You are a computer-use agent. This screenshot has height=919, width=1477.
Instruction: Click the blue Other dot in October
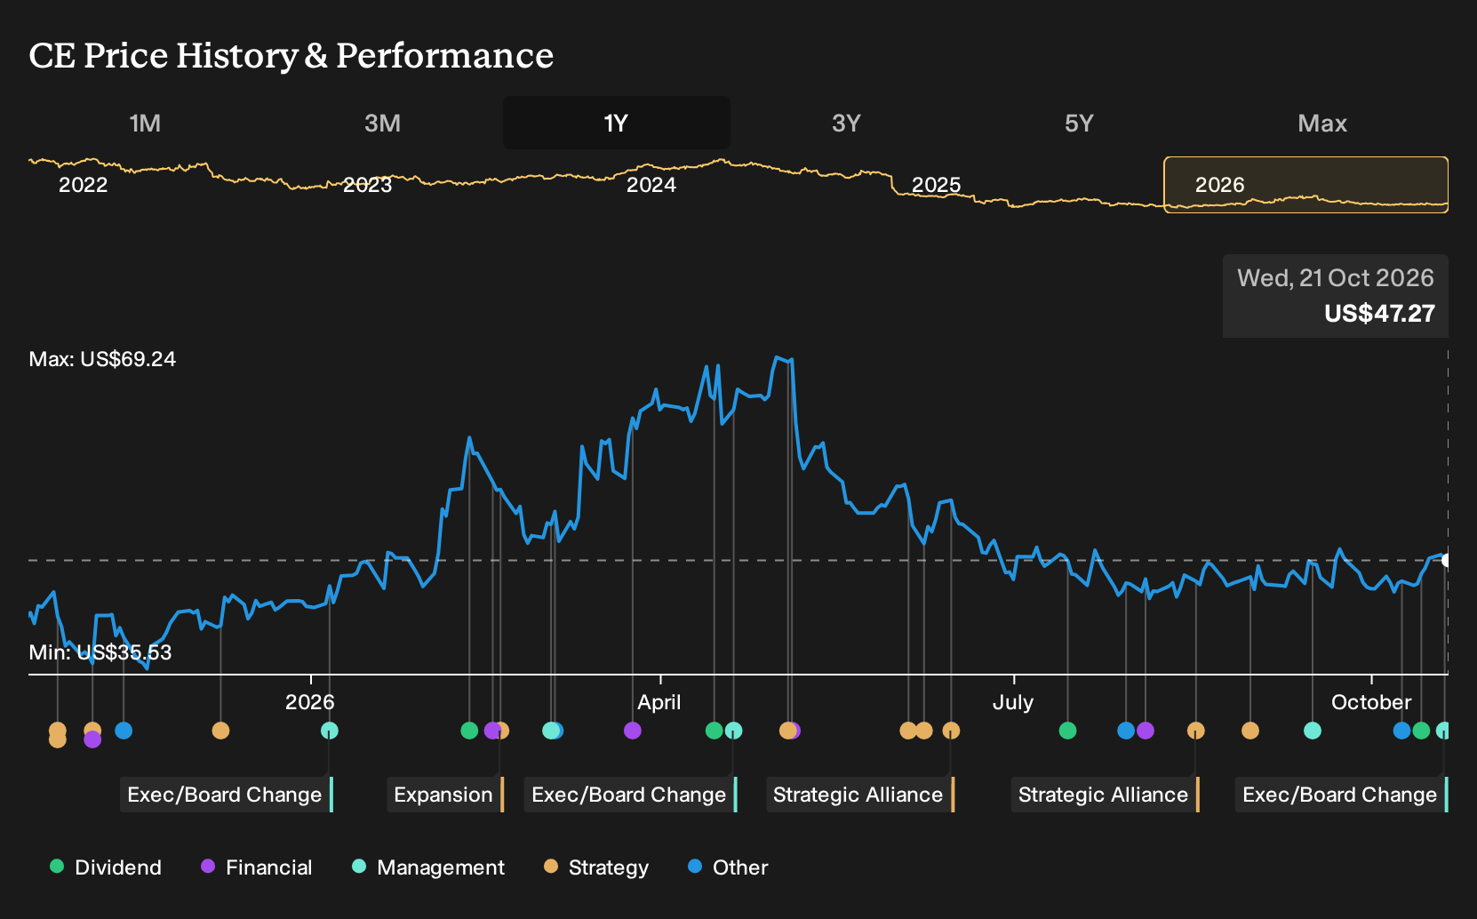[x=1401, y=731]
